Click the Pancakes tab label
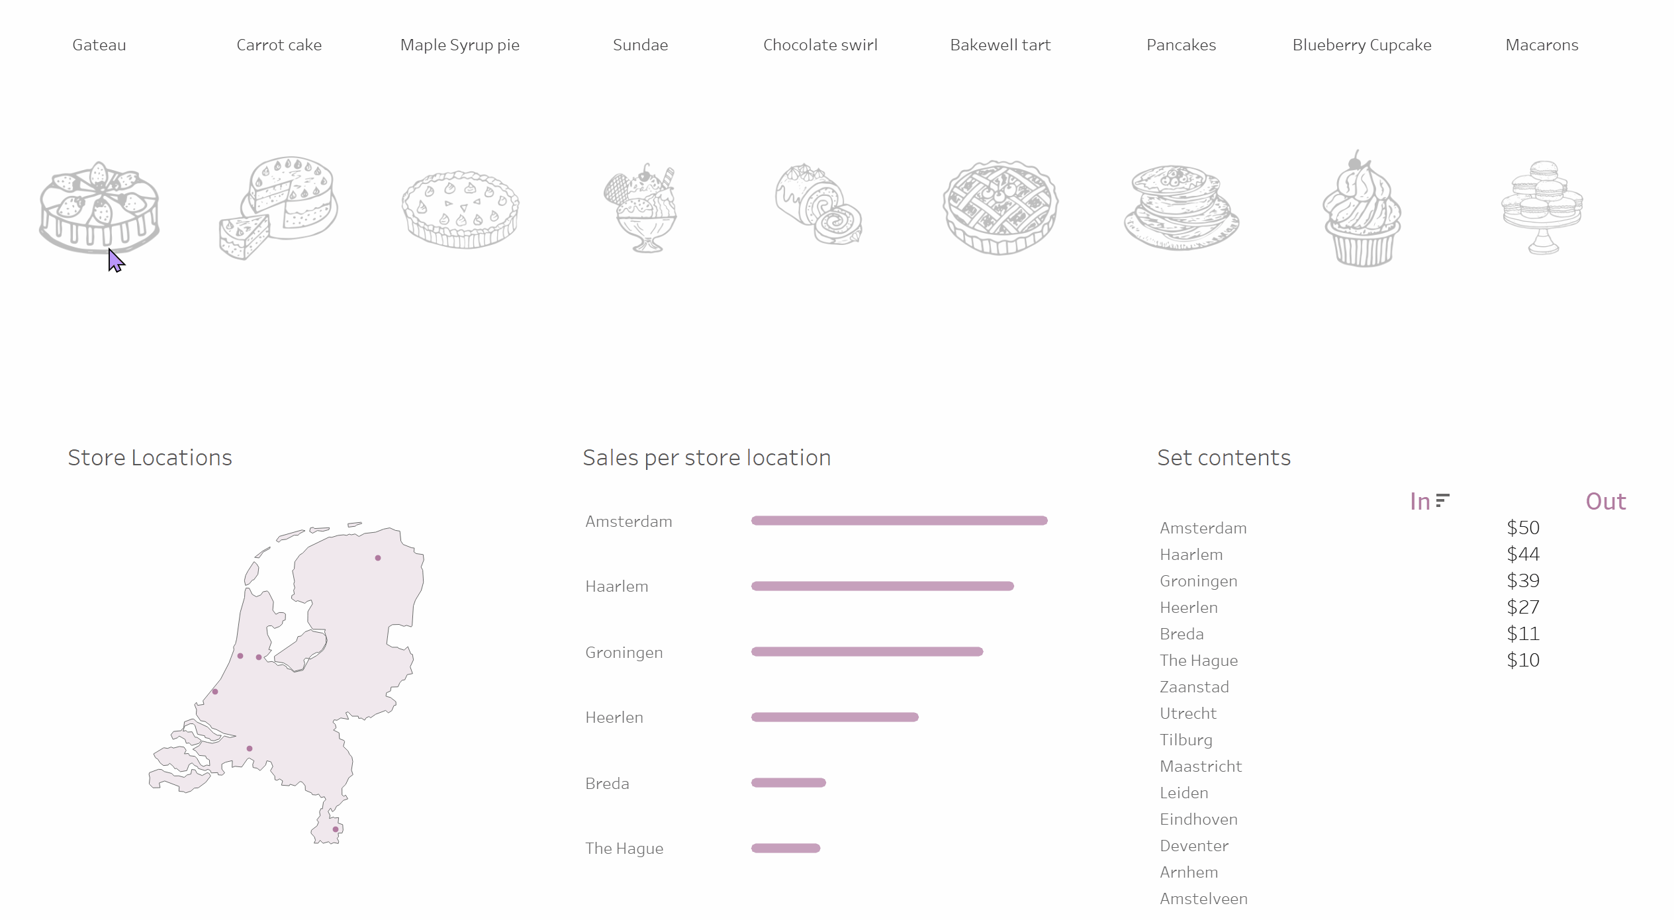The image size is (1674, 920). click(x=1180, y=44)
